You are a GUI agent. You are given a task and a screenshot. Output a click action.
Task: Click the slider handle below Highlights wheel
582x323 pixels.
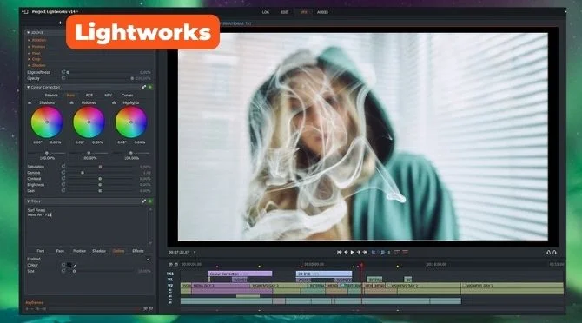(x=130, y=153)
